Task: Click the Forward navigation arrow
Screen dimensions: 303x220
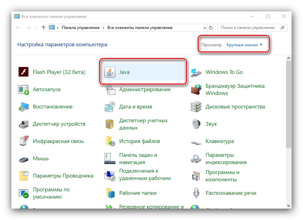Action: 28,28
